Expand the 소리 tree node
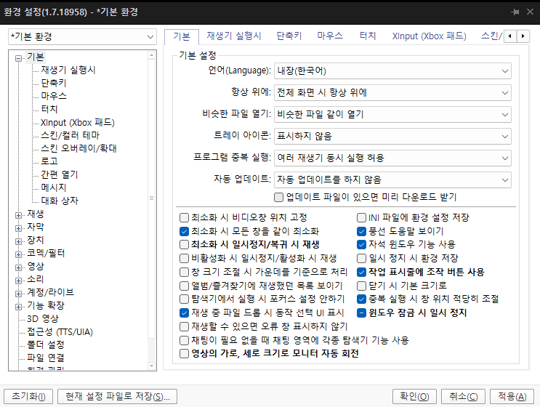 coord(18,281)
